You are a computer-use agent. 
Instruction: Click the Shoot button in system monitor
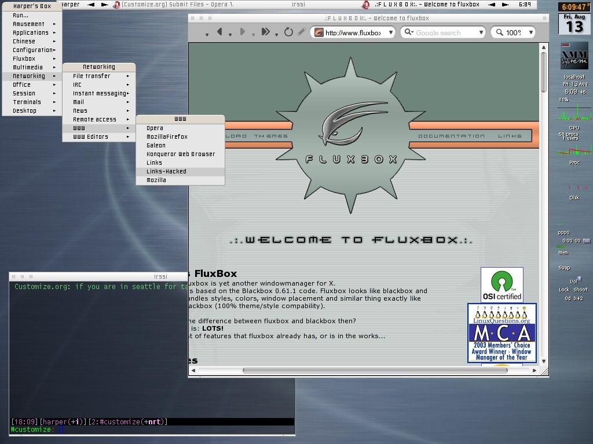(x=580, y=290)
